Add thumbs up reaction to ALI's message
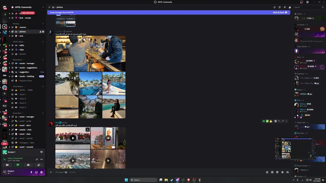 point(271,121)
